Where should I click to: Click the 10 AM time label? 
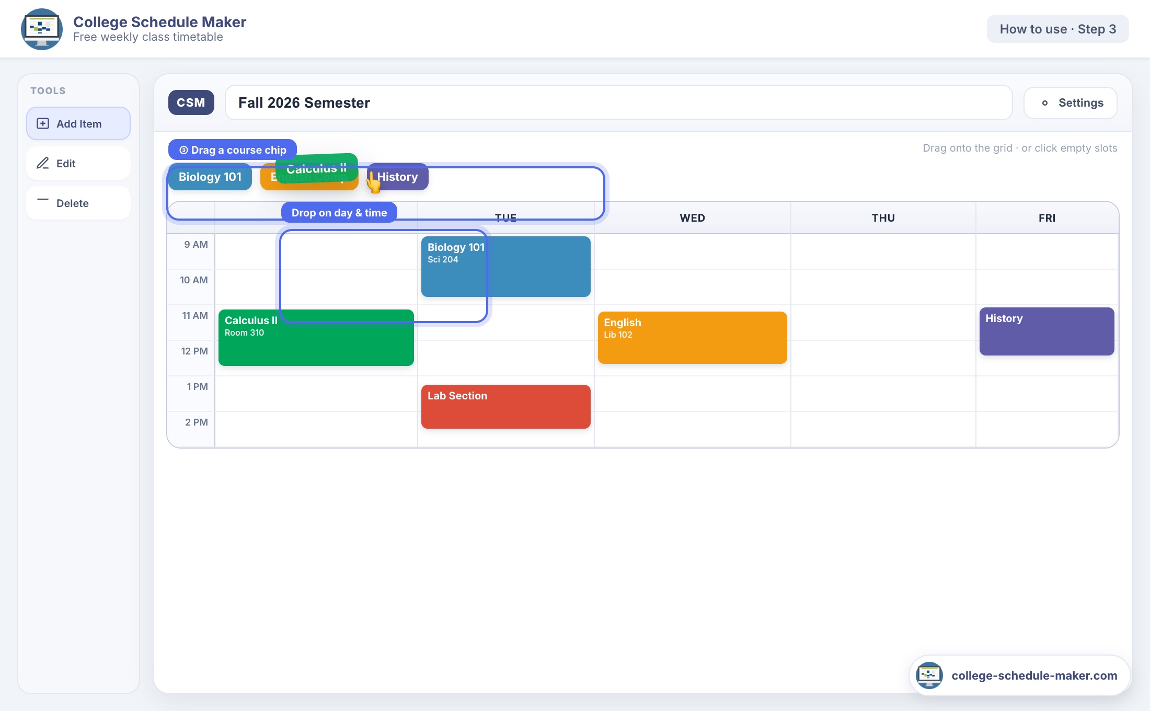click(194, 280)
